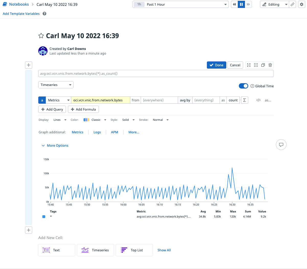
Task: Expand the notebook cell to fullscreen
Action: pyautogui.click(x=249, y=65)
